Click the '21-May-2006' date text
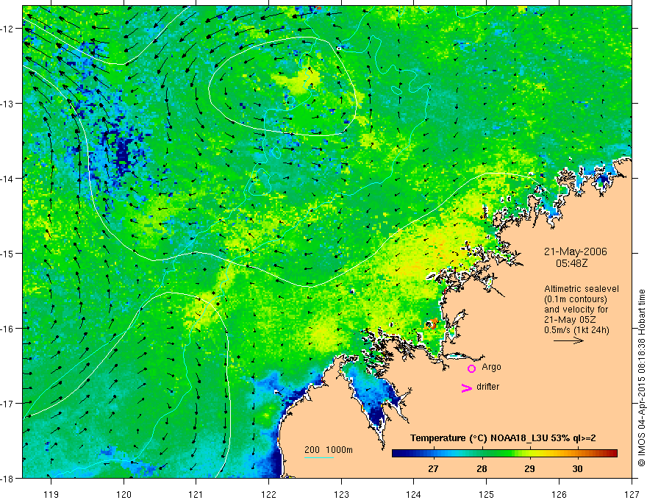 point(575,251)
